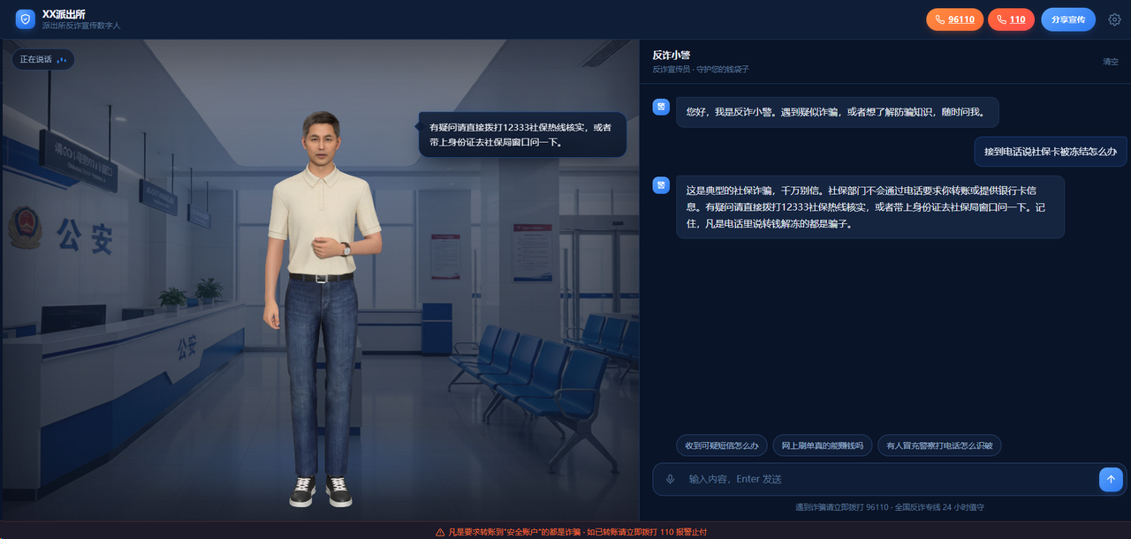This screenshot has width=1131, height=539.
Task: Click the avatar's speech bubble about 12333
Action: [523, 134]
